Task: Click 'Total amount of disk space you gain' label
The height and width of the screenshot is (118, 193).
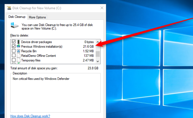Action: 34,68
